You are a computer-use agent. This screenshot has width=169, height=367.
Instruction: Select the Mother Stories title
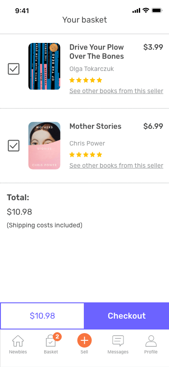click(96, 127)
